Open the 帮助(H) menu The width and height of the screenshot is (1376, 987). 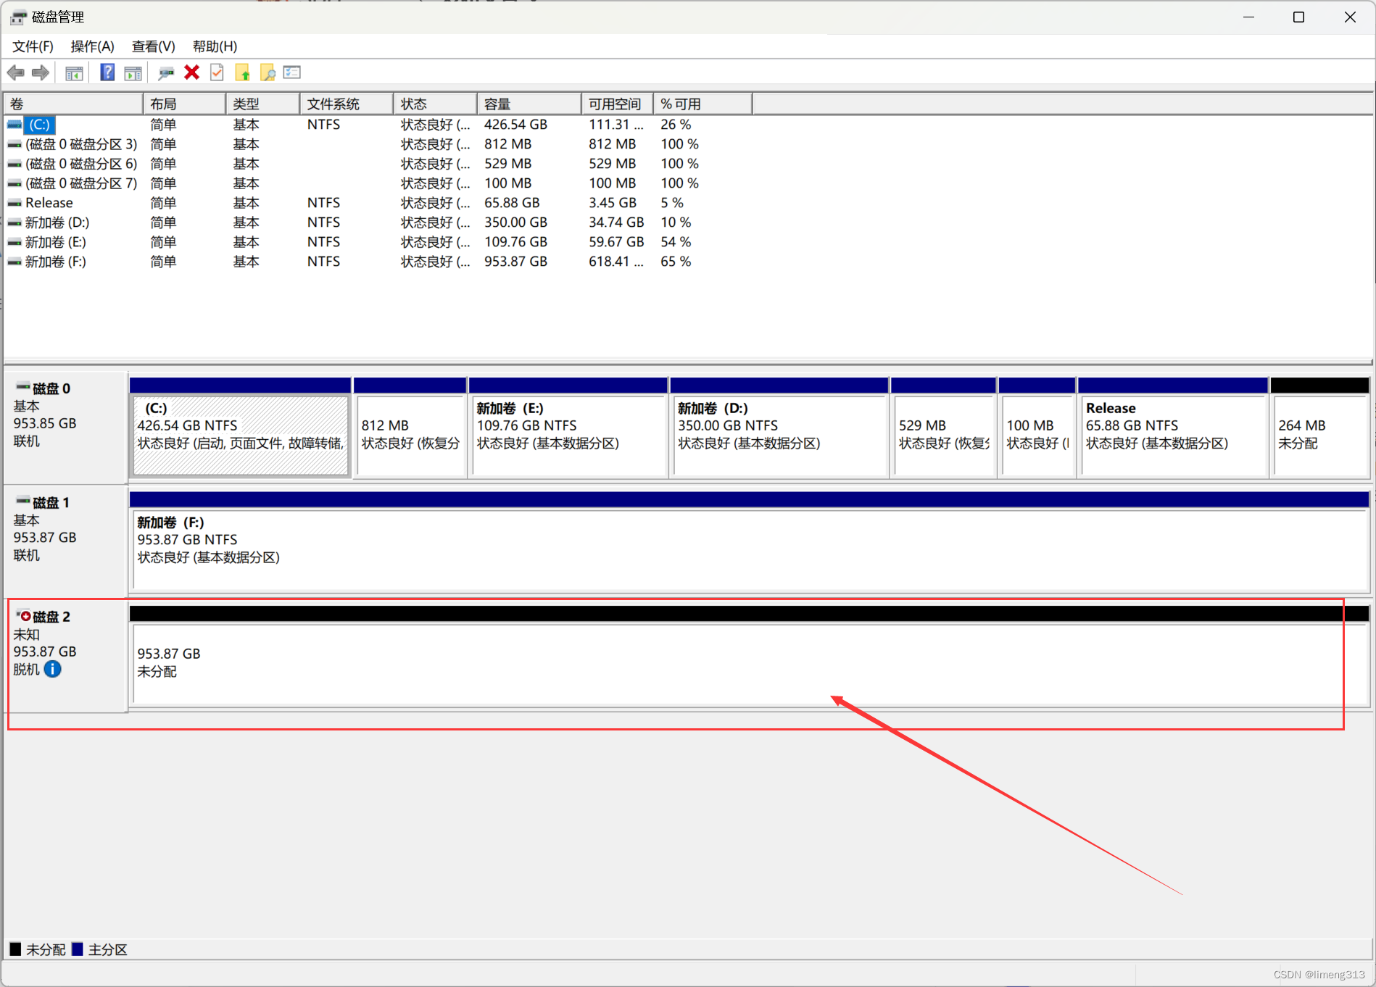pos(215,46)
